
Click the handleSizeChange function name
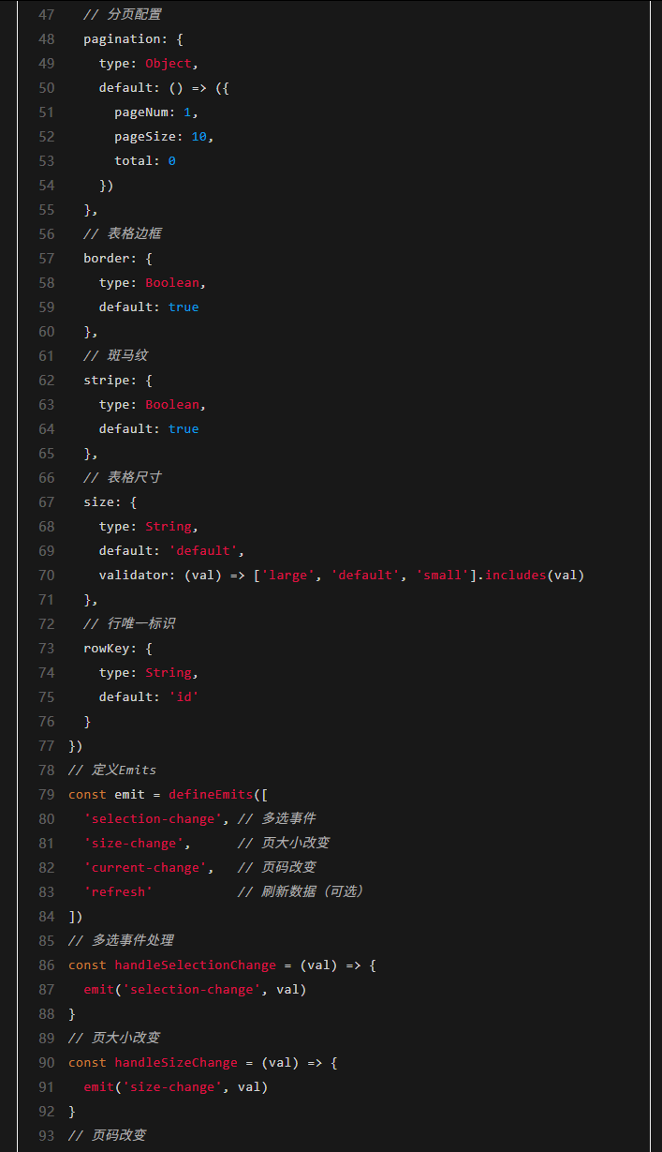[175, 1063]
